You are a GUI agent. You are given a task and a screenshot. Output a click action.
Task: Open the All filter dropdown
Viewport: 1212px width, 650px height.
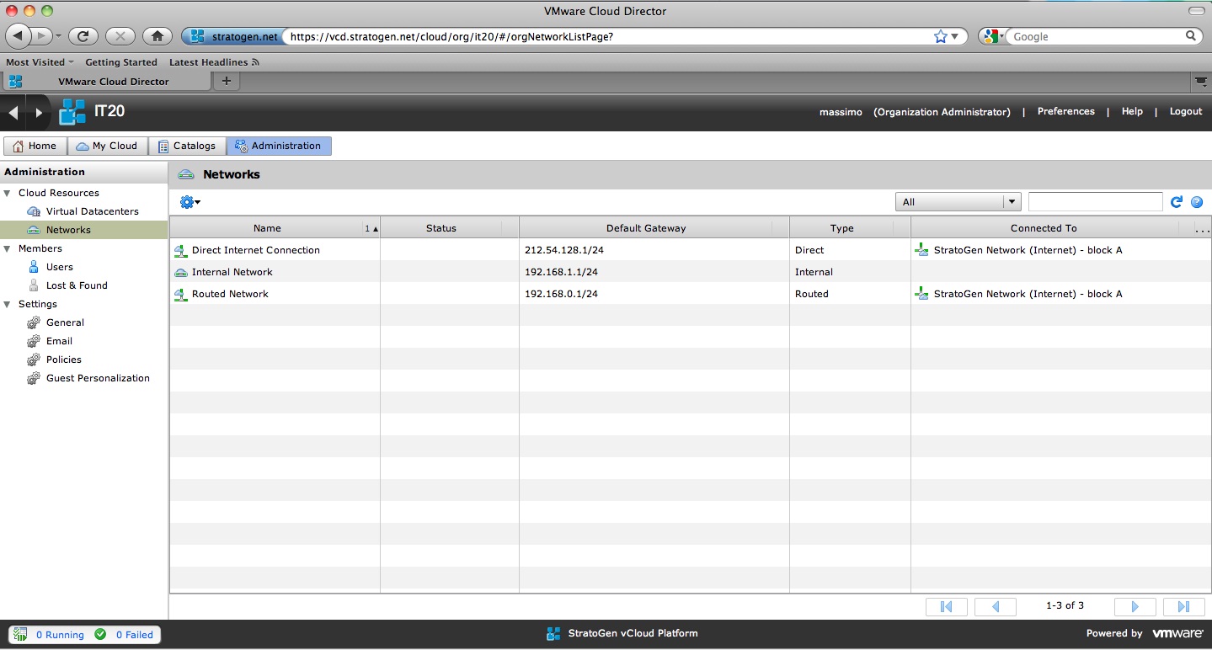(958, 202)
